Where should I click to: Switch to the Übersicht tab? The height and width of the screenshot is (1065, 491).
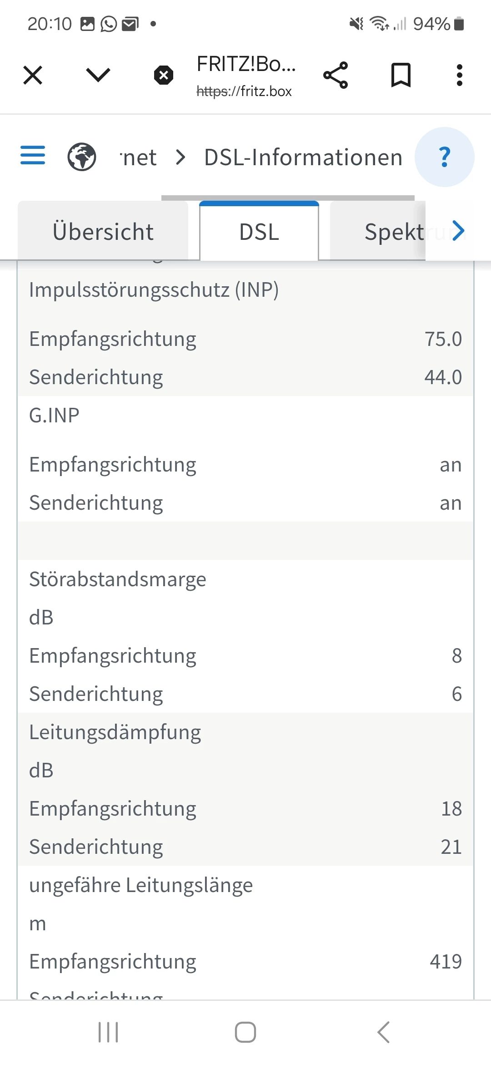[x=103, y=232]
